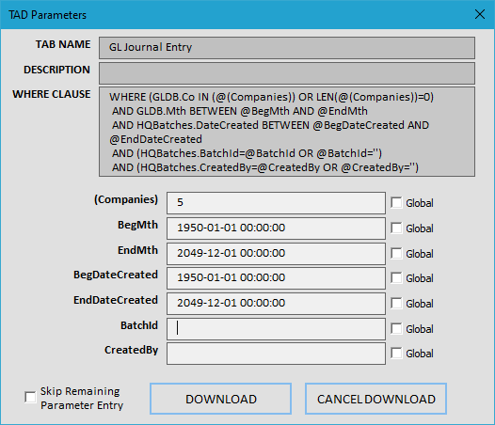Screen dimensions: 495x425
Task: Click the BatchId input field
Action: pyautogui.click(x=277, y=329)
